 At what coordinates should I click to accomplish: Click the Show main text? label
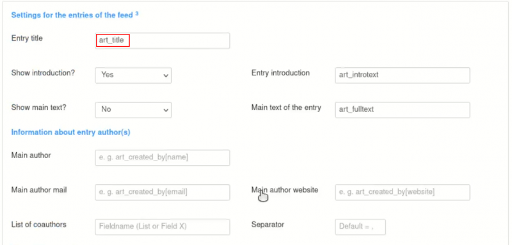pos(38,107)
